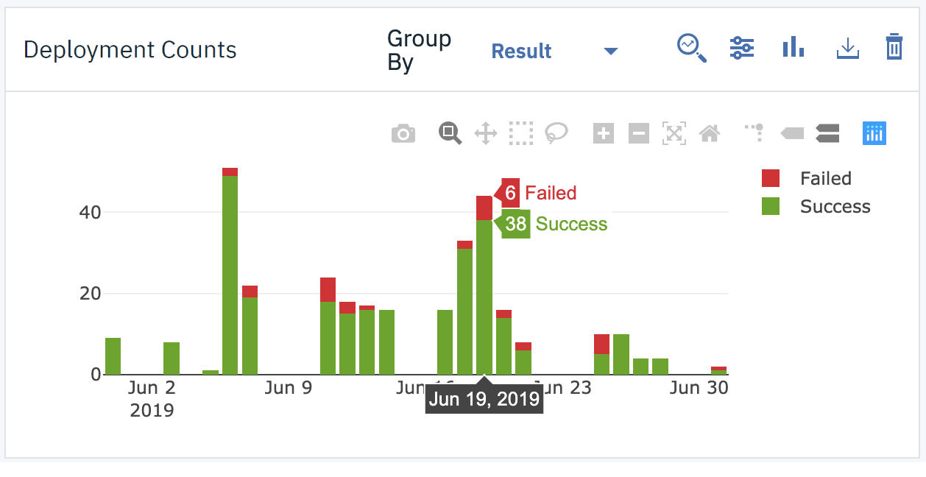Select the Zoom tool in modebar
This screenshot has width=926, height=477.
tap(450, 133)
